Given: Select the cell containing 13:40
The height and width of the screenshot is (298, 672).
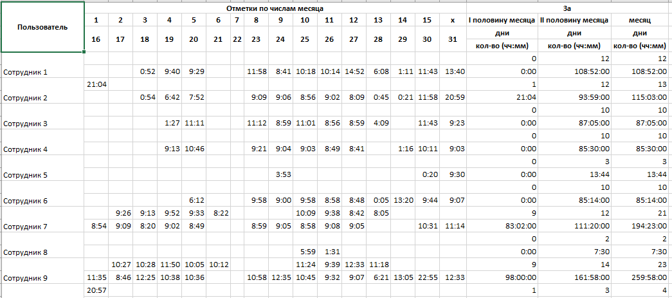Looking at the screenshot, I should point(454,72).
